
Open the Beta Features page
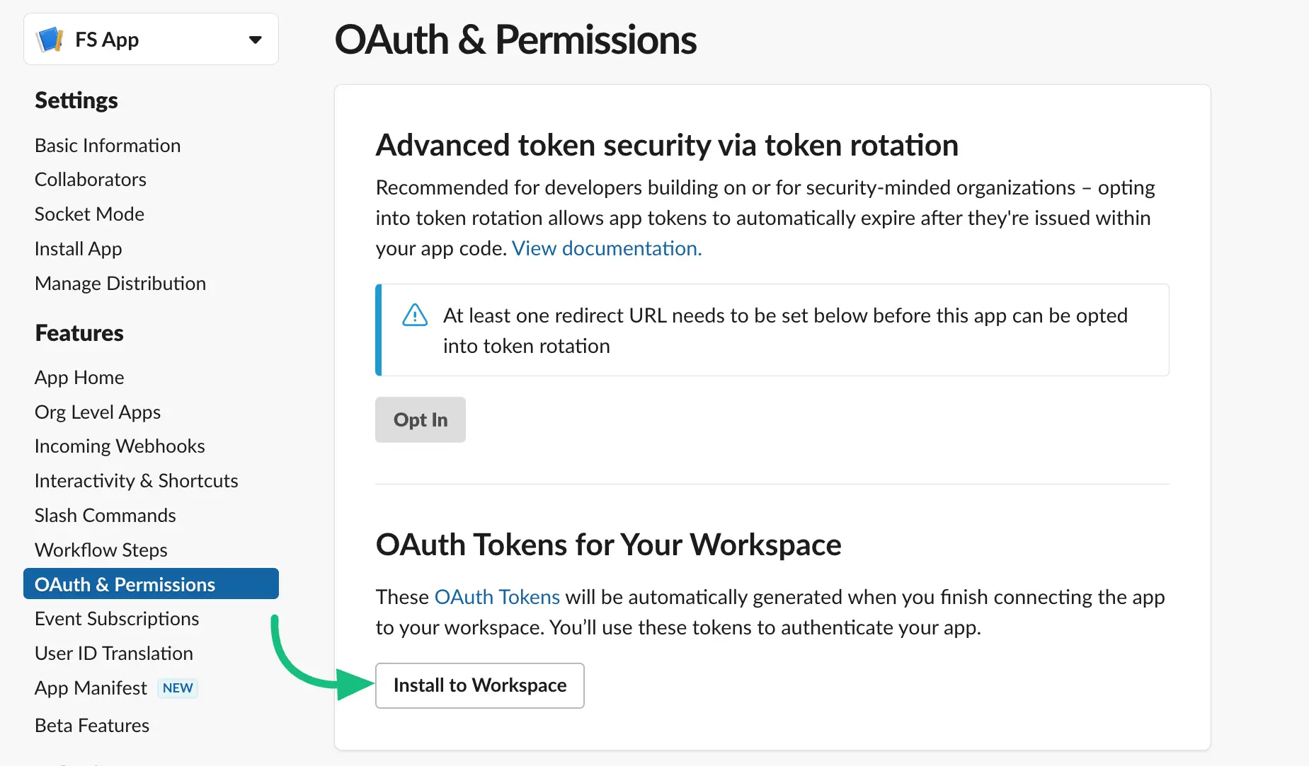click(91, 725)
